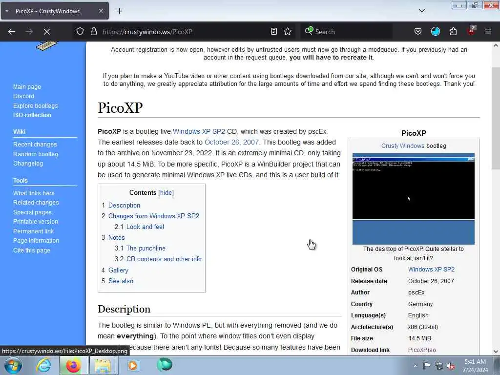This screenshot has width=500, height=375.
Task: Click the page scrollbar up arrow
Action: coord(496,45)
